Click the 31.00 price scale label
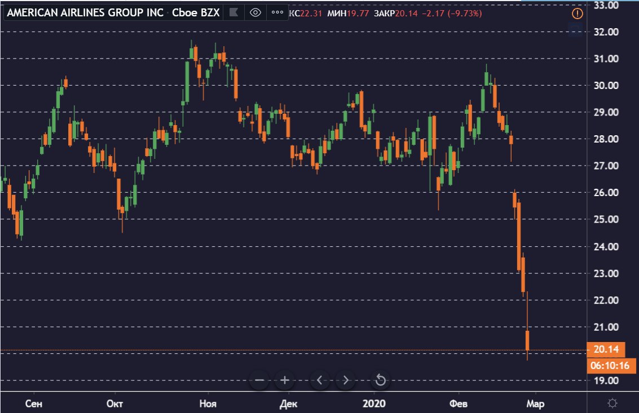This screenshot has width=639, height=413. tap(606, 59)
